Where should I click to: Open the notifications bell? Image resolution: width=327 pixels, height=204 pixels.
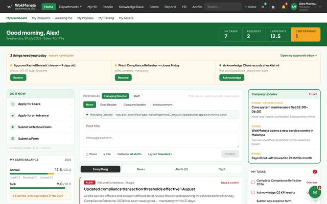[284, 7]
